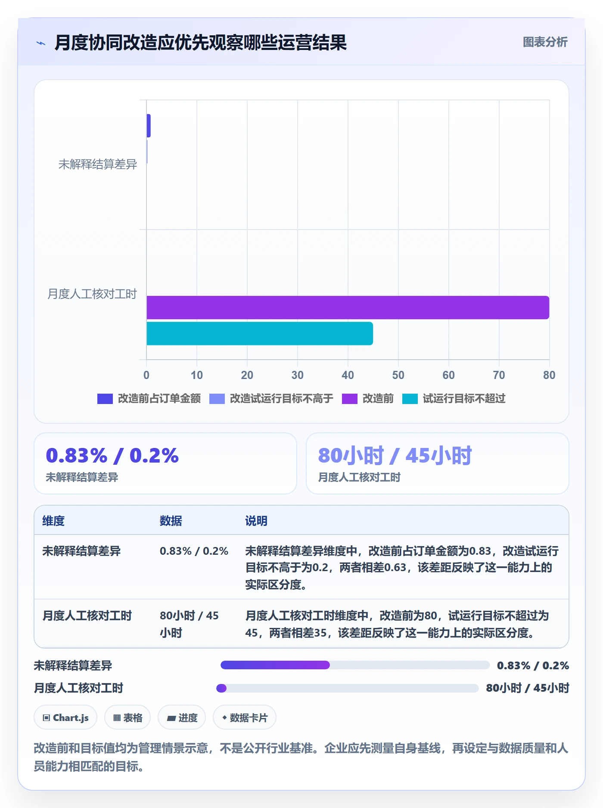The height and width of the screenshot is (808, 603).
Task: Select the Chart.js tag chip
Action: point(65,718)
